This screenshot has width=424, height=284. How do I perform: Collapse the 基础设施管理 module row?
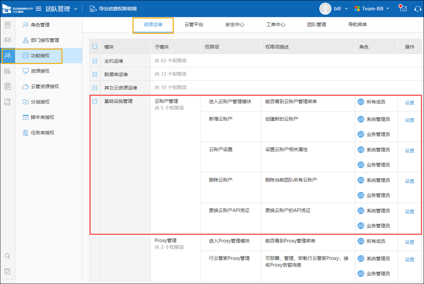tap(95, 101)
